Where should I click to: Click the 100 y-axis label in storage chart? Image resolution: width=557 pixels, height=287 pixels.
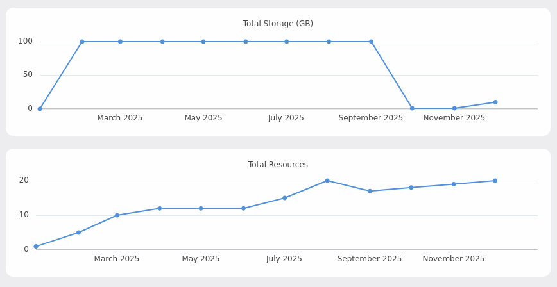click(x=25, y=42)
